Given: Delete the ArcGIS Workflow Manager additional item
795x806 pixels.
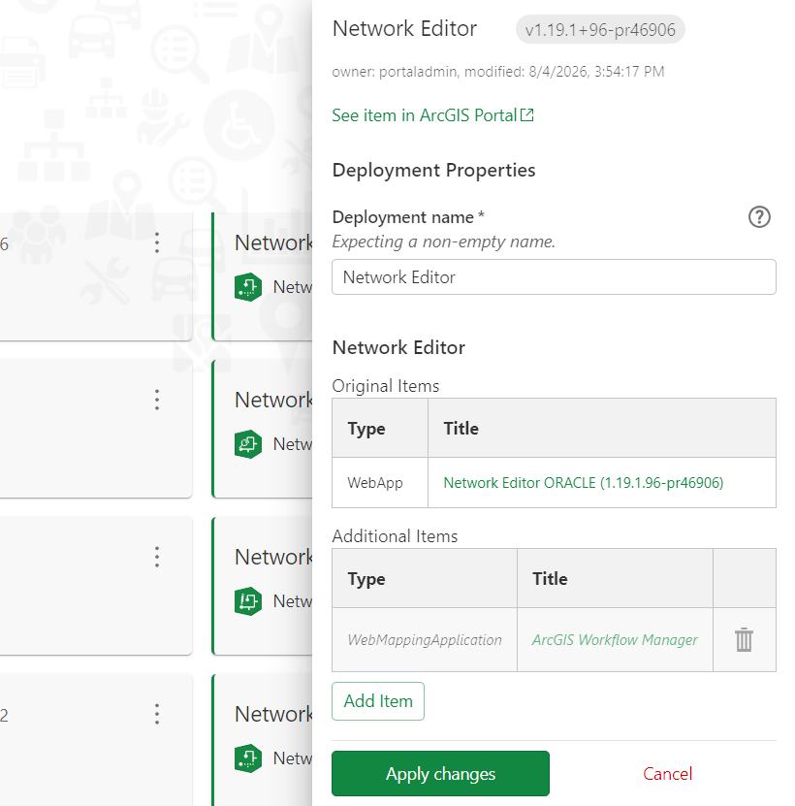Looking at the screenshot, I should [744, 640].
